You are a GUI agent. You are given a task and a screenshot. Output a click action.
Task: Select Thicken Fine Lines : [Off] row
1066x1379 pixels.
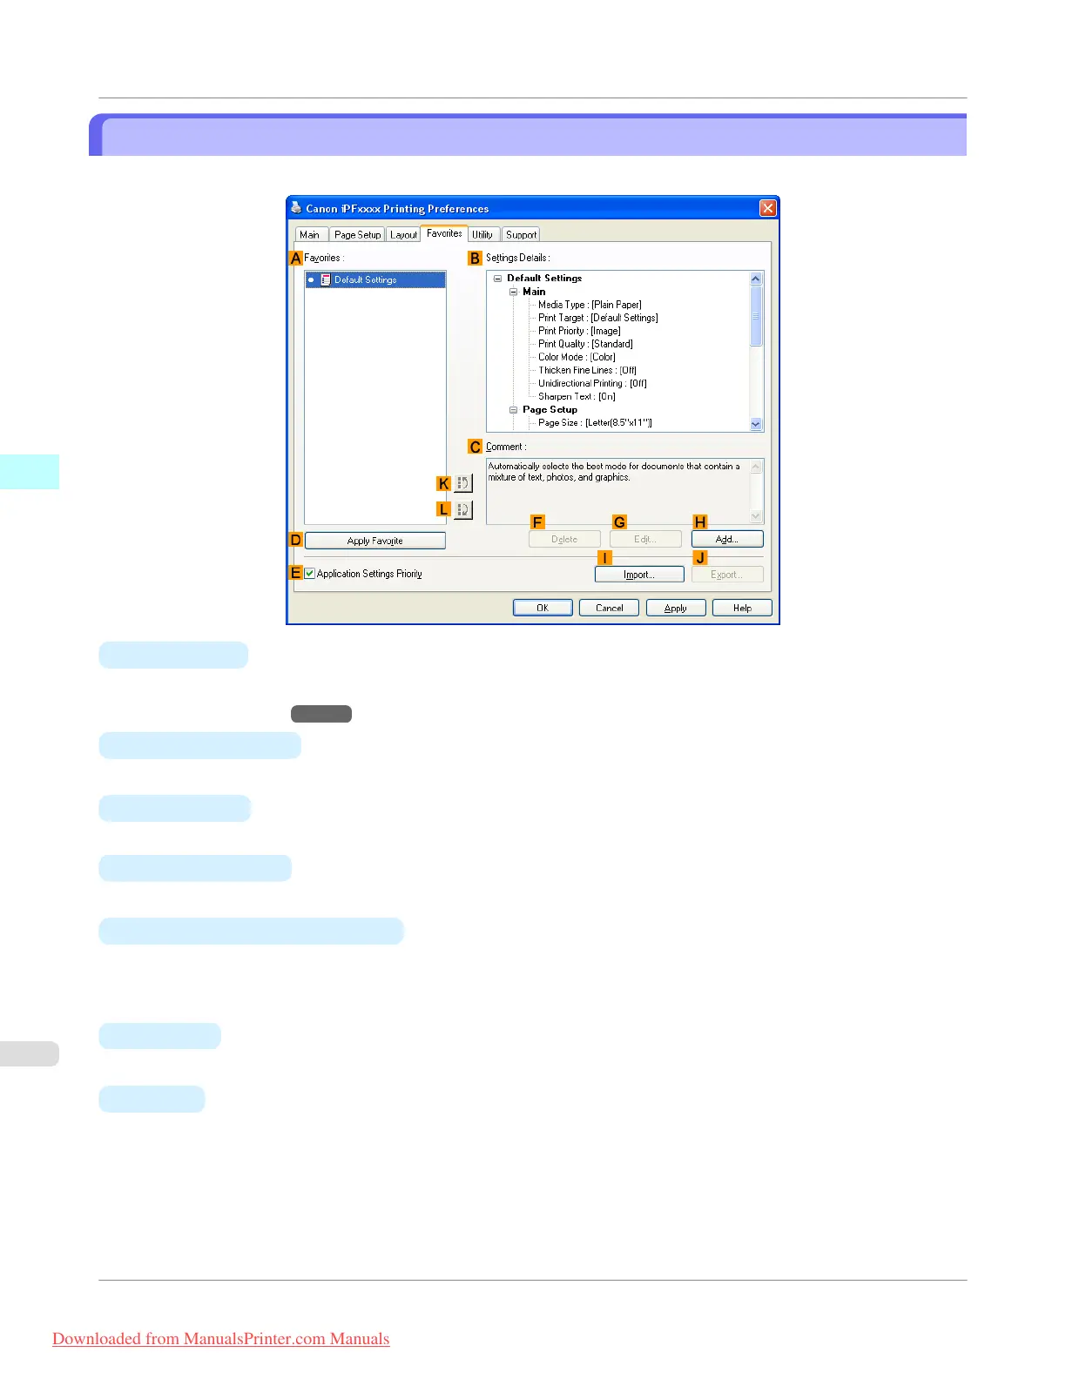click(587, 370)
